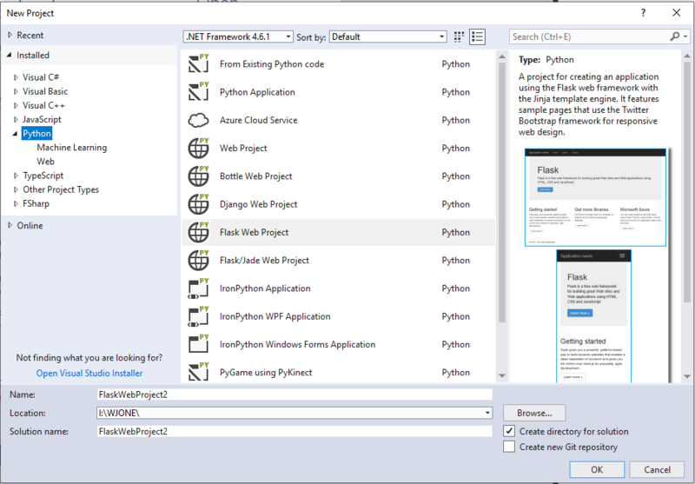695x484 pixels.
Task: Click the template list scrollbar
Action: pyautogui.click(x=502, y=192)
